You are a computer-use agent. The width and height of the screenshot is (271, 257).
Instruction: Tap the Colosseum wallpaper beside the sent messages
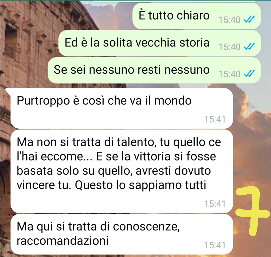tap(26, 43)
